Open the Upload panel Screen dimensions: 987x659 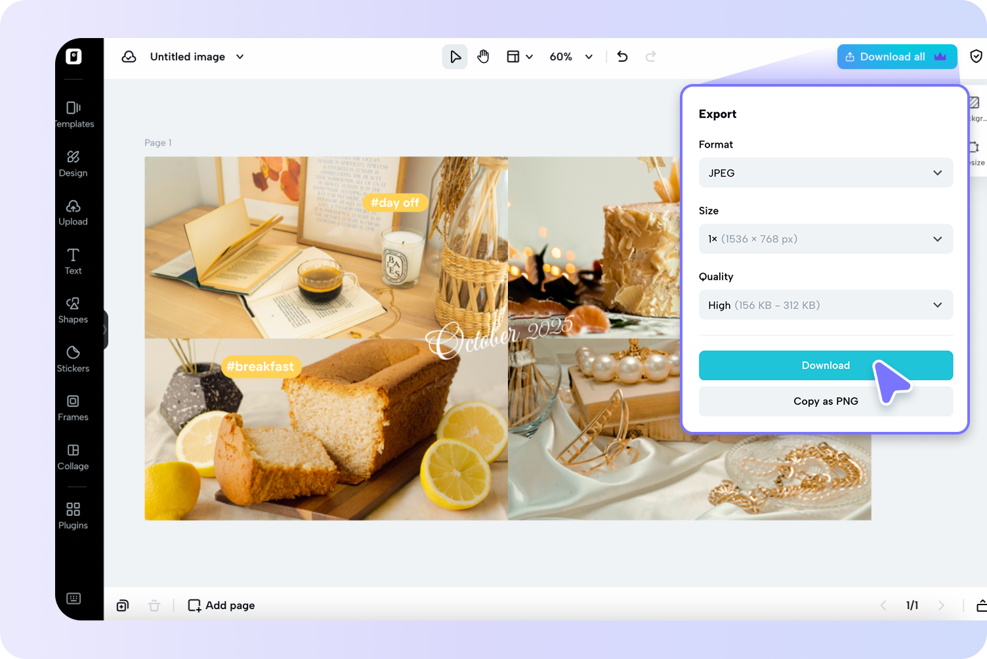[73, 213]
